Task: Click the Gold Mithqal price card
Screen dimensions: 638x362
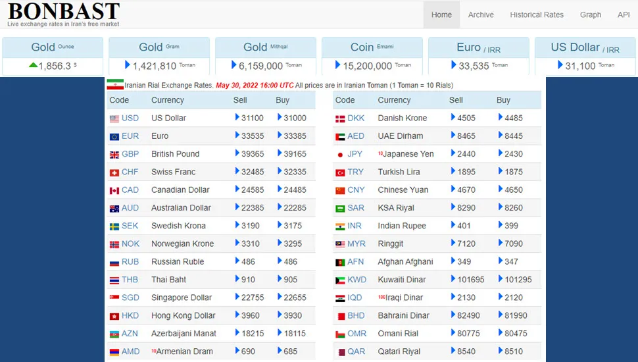Action: pos(266,56)
